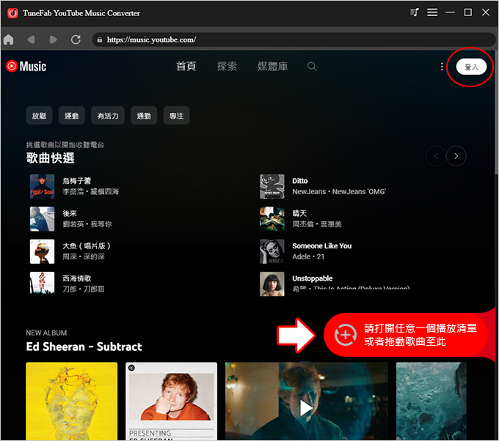This screenshot has height=441, width=499.
Task: Open song title 晴天
Action: pos(299,213)
